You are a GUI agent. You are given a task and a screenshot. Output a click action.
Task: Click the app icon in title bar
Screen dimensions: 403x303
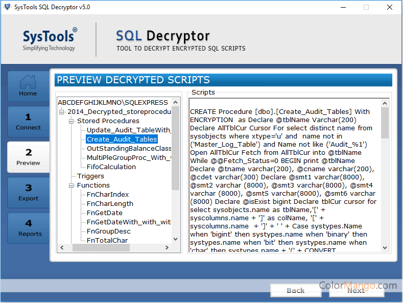(8, 7)
